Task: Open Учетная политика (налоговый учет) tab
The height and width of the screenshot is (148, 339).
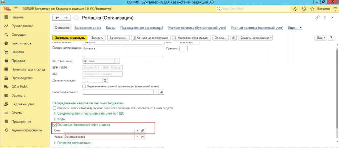Action: [x=257, y=28]
